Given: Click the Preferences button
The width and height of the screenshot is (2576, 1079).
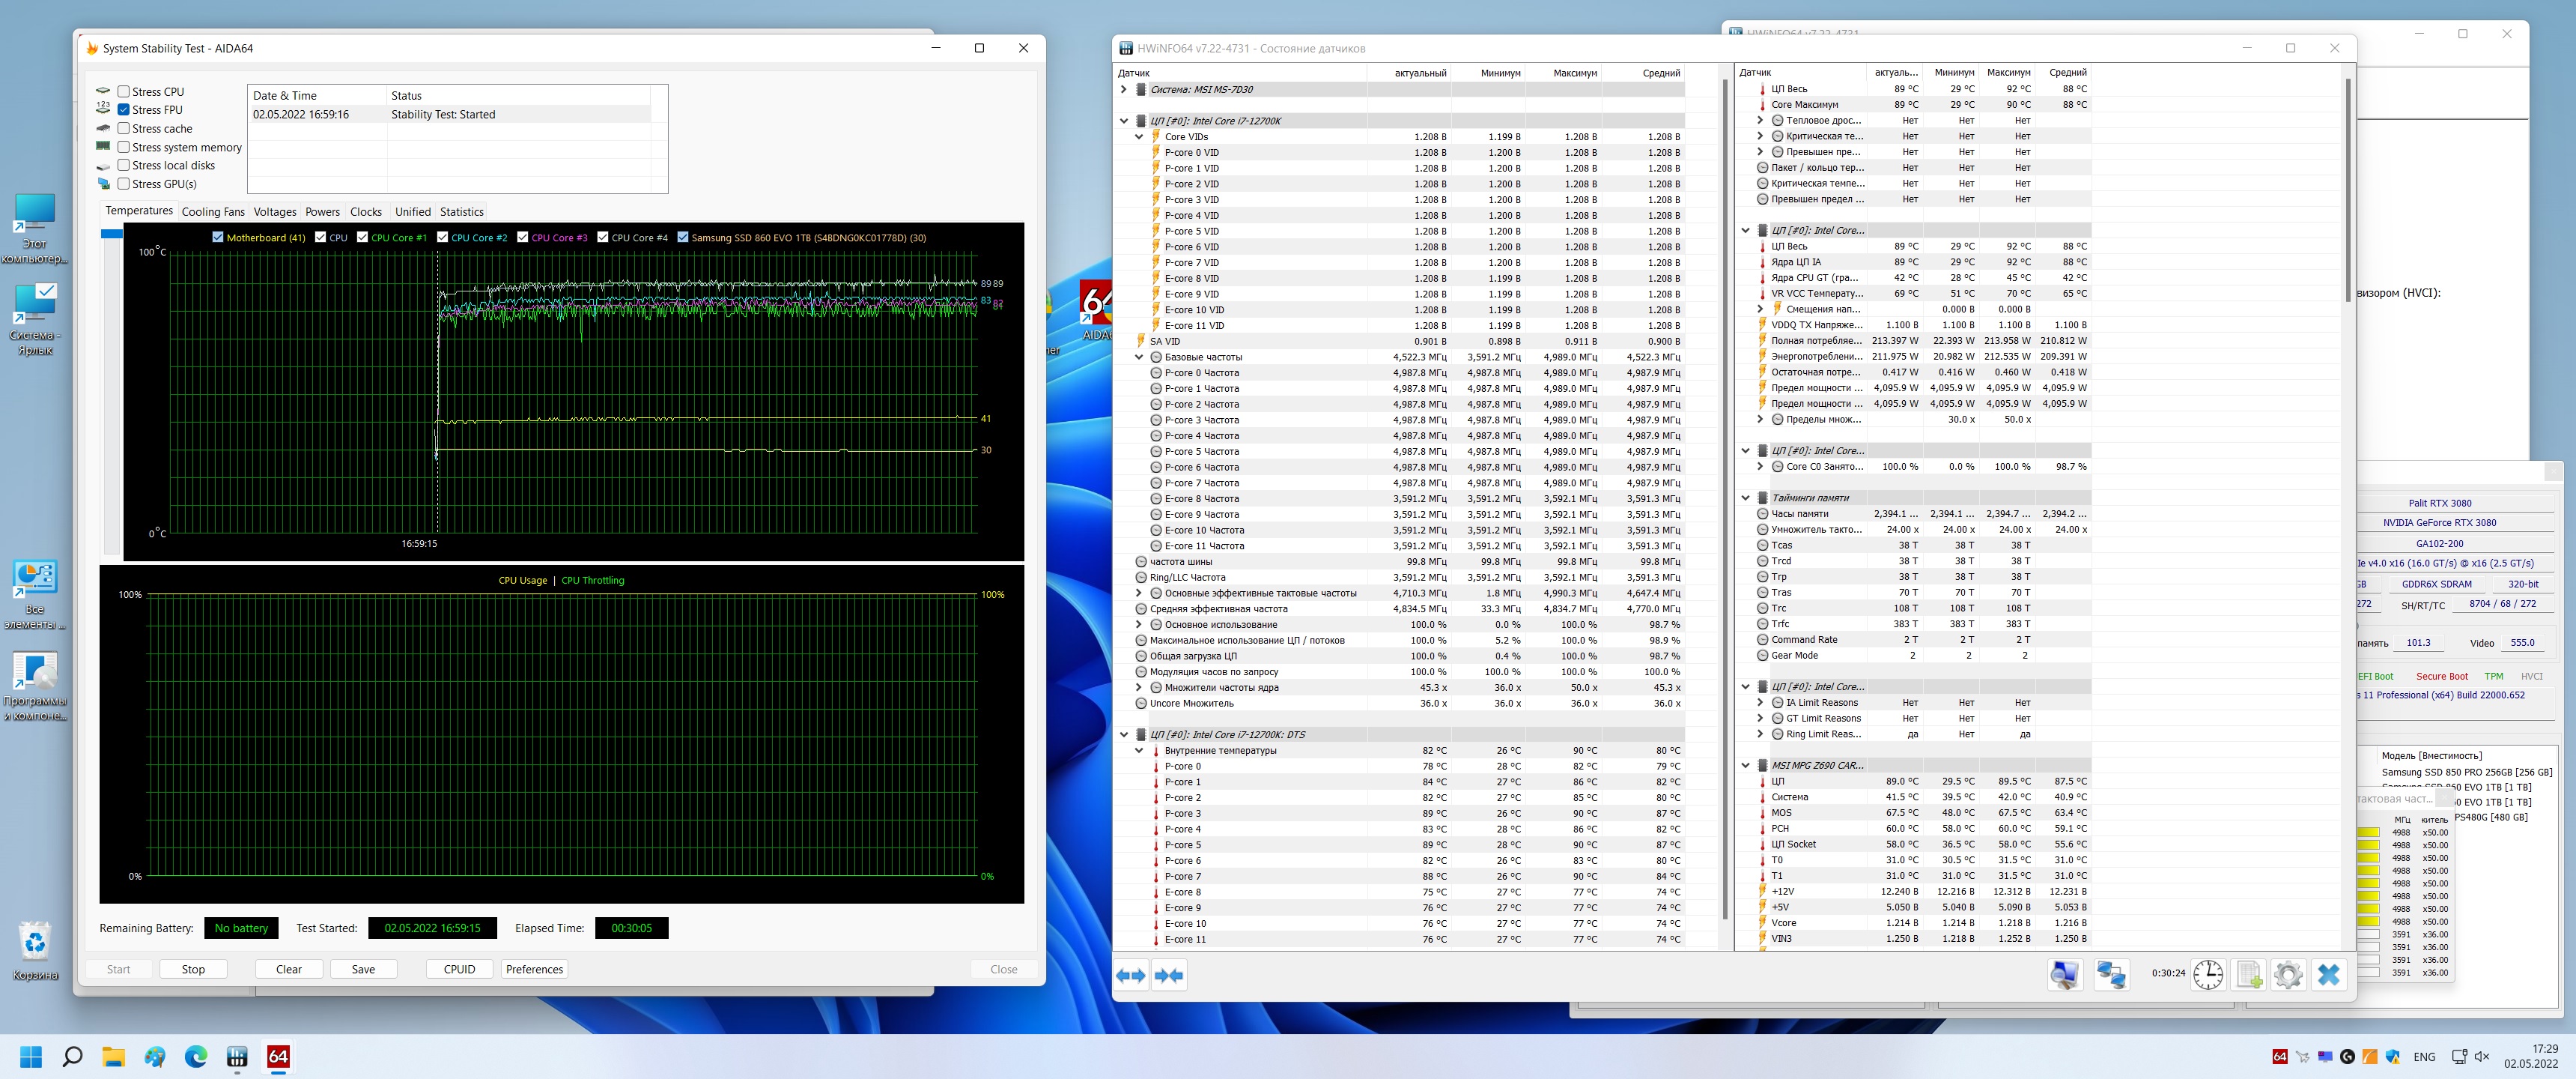Looking at the screenshot, I should [534, 969].
